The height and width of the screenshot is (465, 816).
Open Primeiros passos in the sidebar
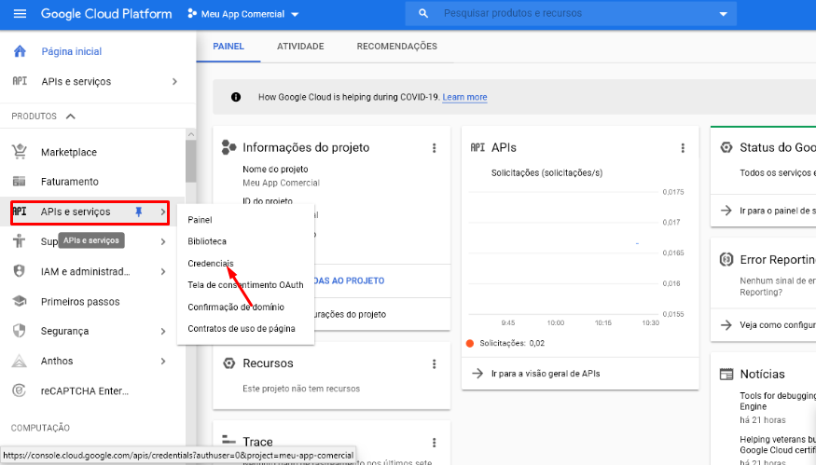tap(80, 302)
